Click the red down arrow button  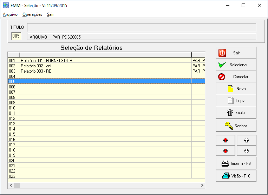225,151
